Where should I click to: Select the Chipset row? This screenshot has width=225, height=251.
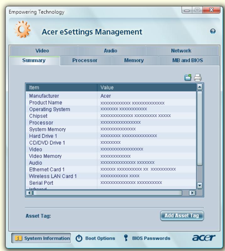point(111,116)
